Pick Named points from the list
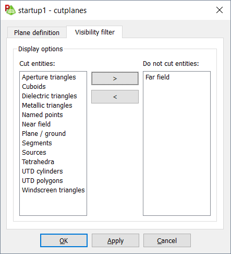The height and width of the screenshot is (254, 231). click(x=42, y=115)
